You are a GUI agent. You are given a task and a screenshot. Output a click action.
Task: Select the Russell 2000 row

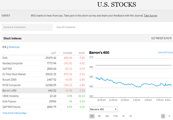(x=44, y=80)
